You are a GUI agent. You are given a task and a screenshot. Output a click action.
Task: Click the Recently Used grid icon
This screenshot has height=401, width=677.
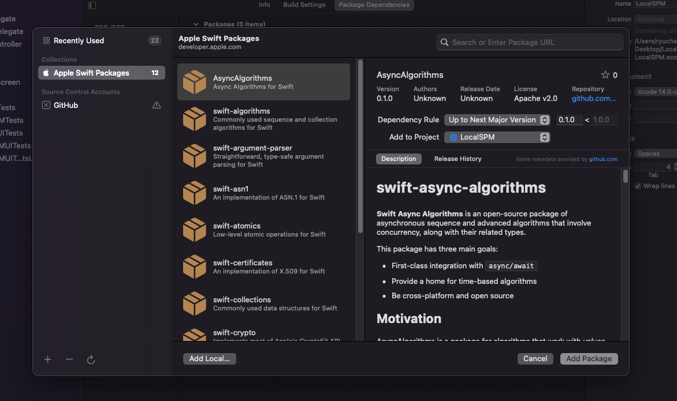[46, 40]
